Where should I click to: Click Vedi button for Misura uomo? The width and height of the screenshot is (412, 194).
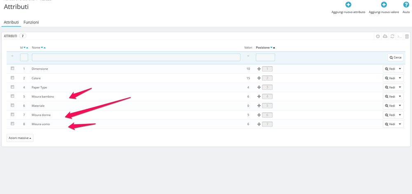coord(390,124)
